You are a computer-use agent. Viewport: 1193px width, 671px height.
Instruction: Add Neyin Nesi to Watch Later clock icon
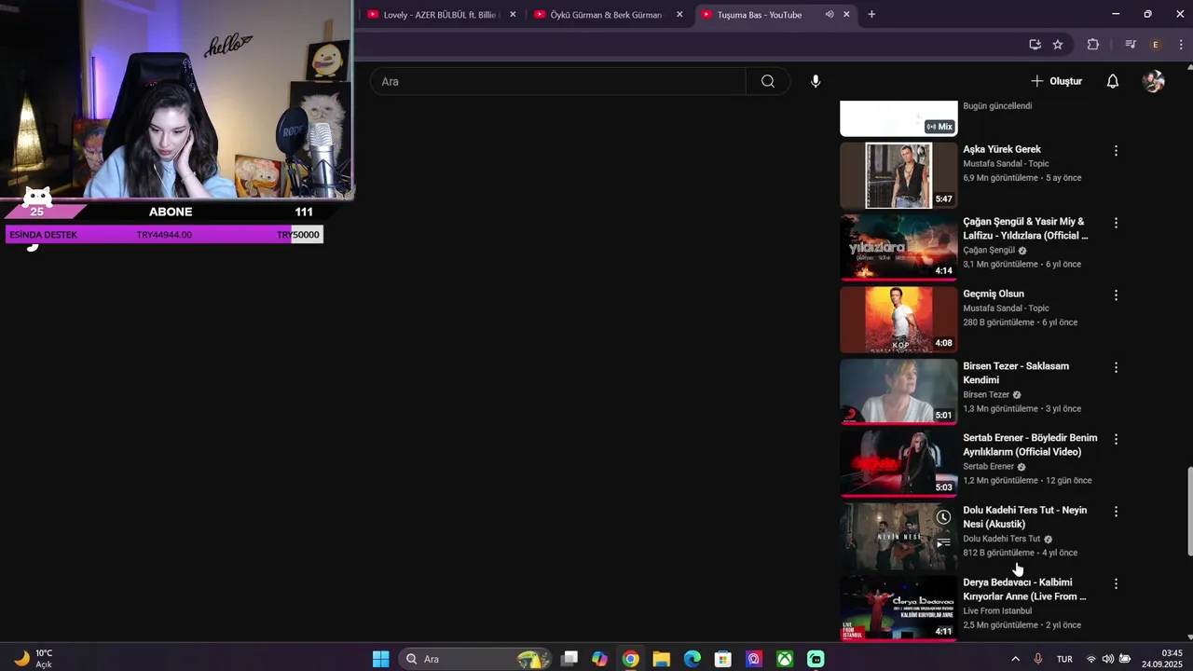click(x=943, y=517)
